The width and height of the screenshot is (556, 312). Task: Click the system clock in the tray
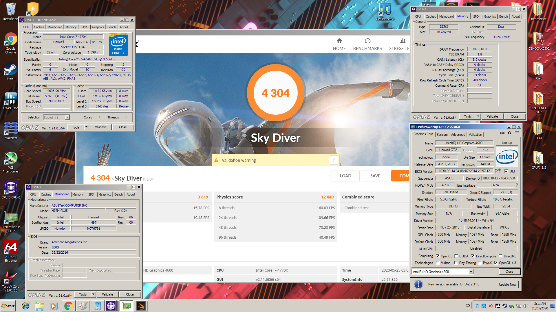click(540, 306)
